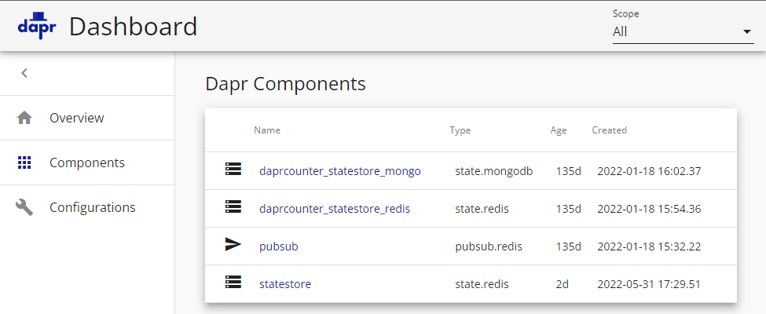Click the Name column header

[267, 130]
